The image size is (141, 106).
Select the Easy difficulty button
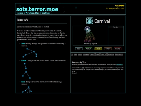coord(79,49)
